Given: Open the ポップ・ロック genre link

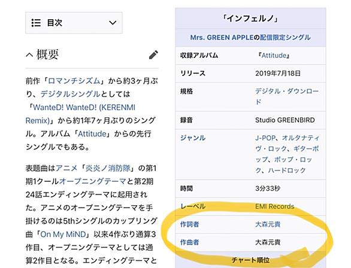Looking at the screenshot, I should [285, 165].
